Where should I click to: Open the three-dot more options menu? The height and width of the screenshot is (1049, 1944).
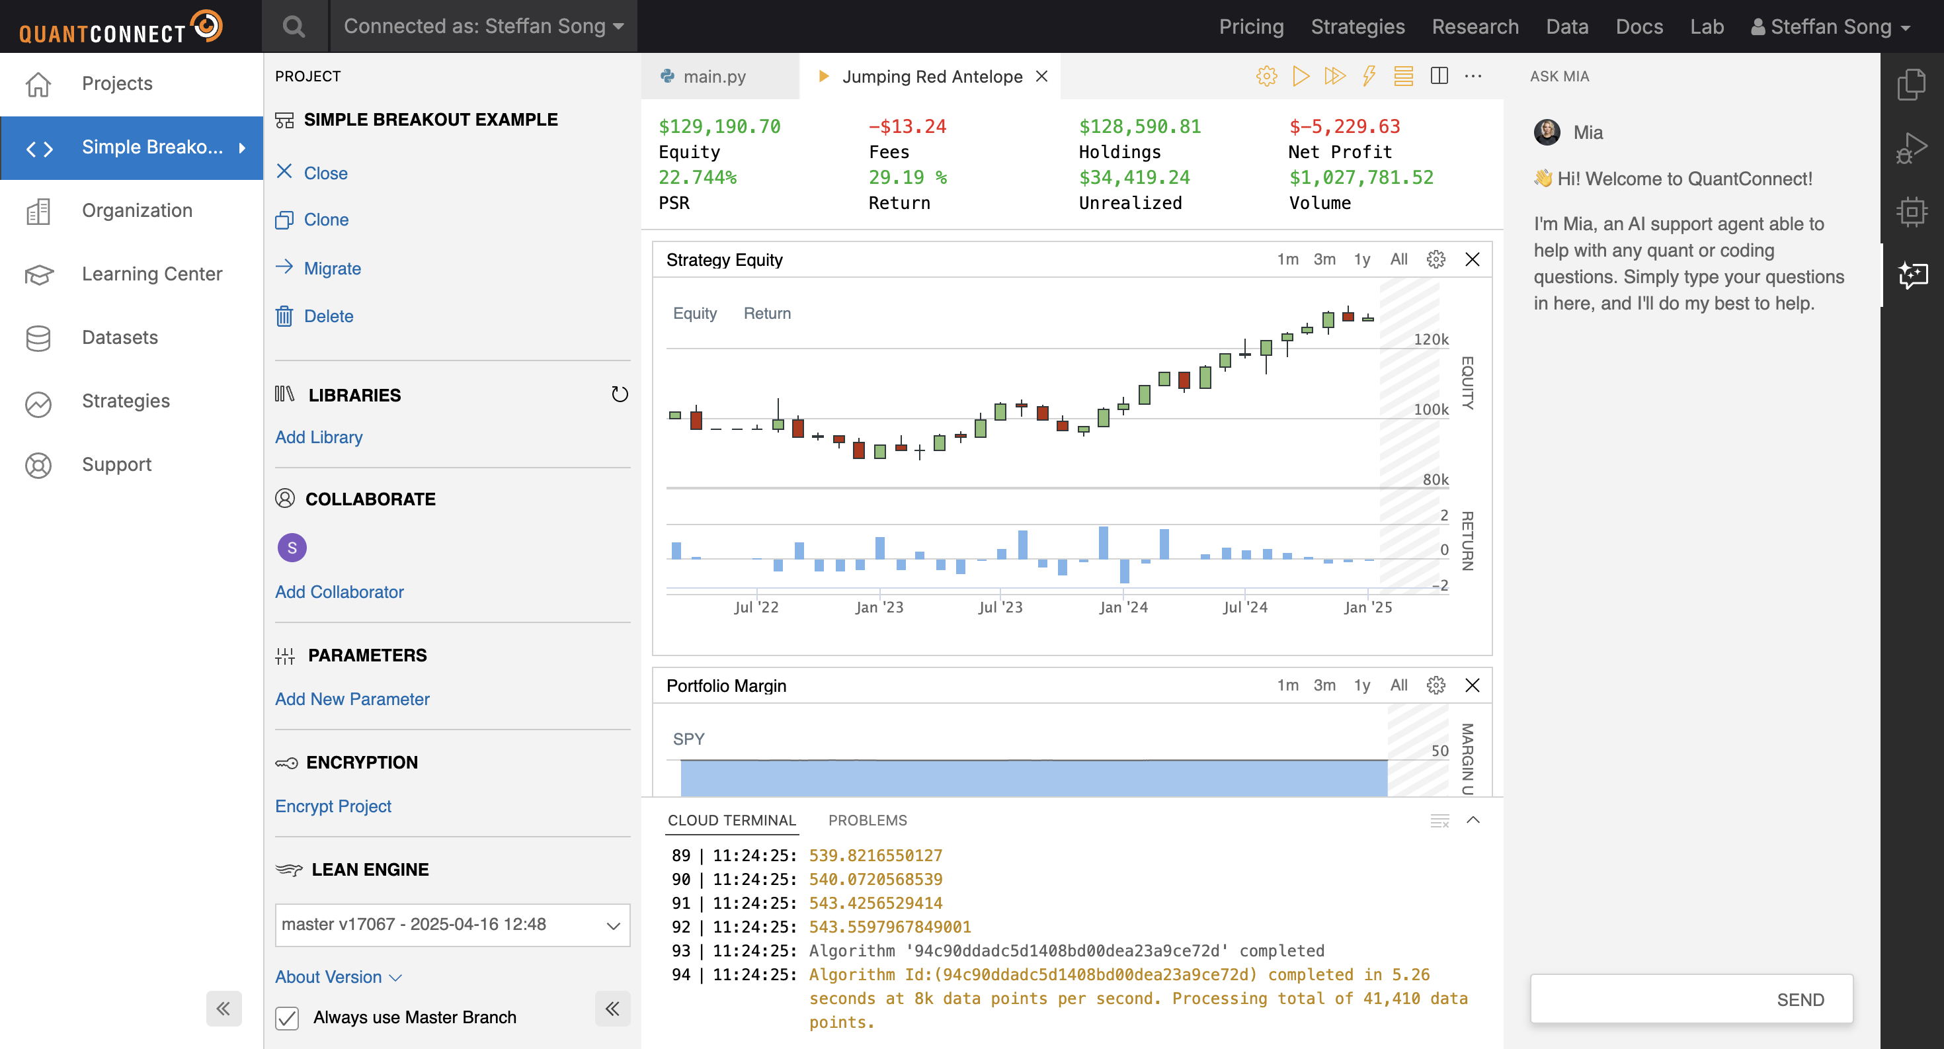pyautogui.click(x=1473, y=76)
